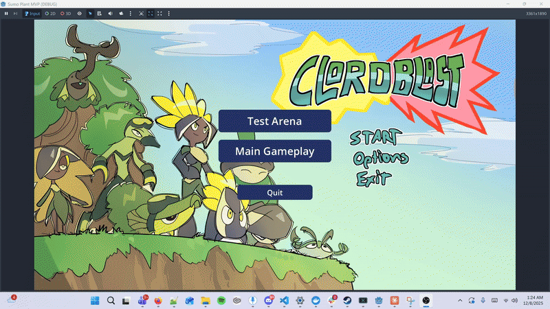
Task: Pause the running game
Action: click(x=6, y=13)
